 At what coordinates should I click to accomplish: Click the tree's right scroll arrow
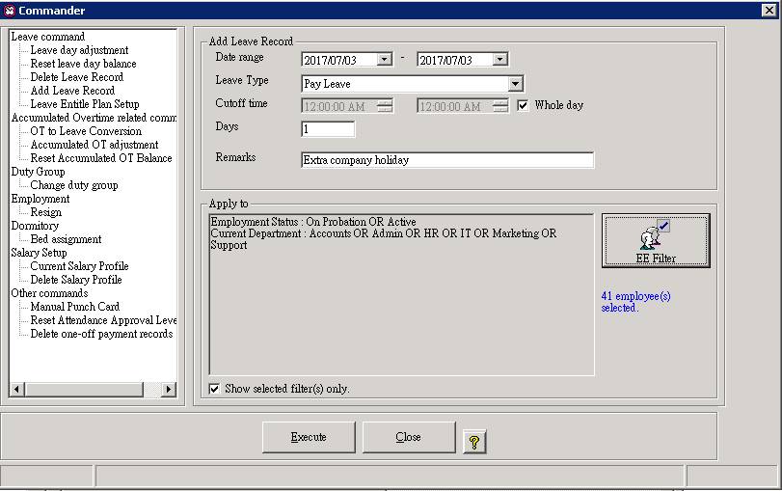click(x=169, y=389)
